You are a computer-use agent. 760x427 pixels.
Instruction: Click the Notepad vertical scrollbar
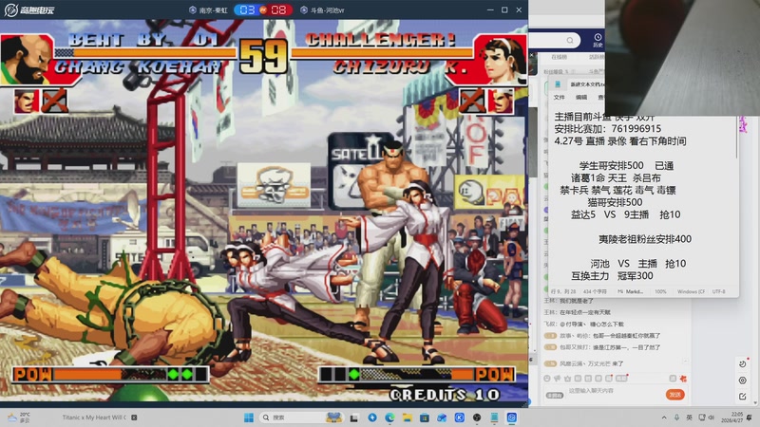coord(737,138)
